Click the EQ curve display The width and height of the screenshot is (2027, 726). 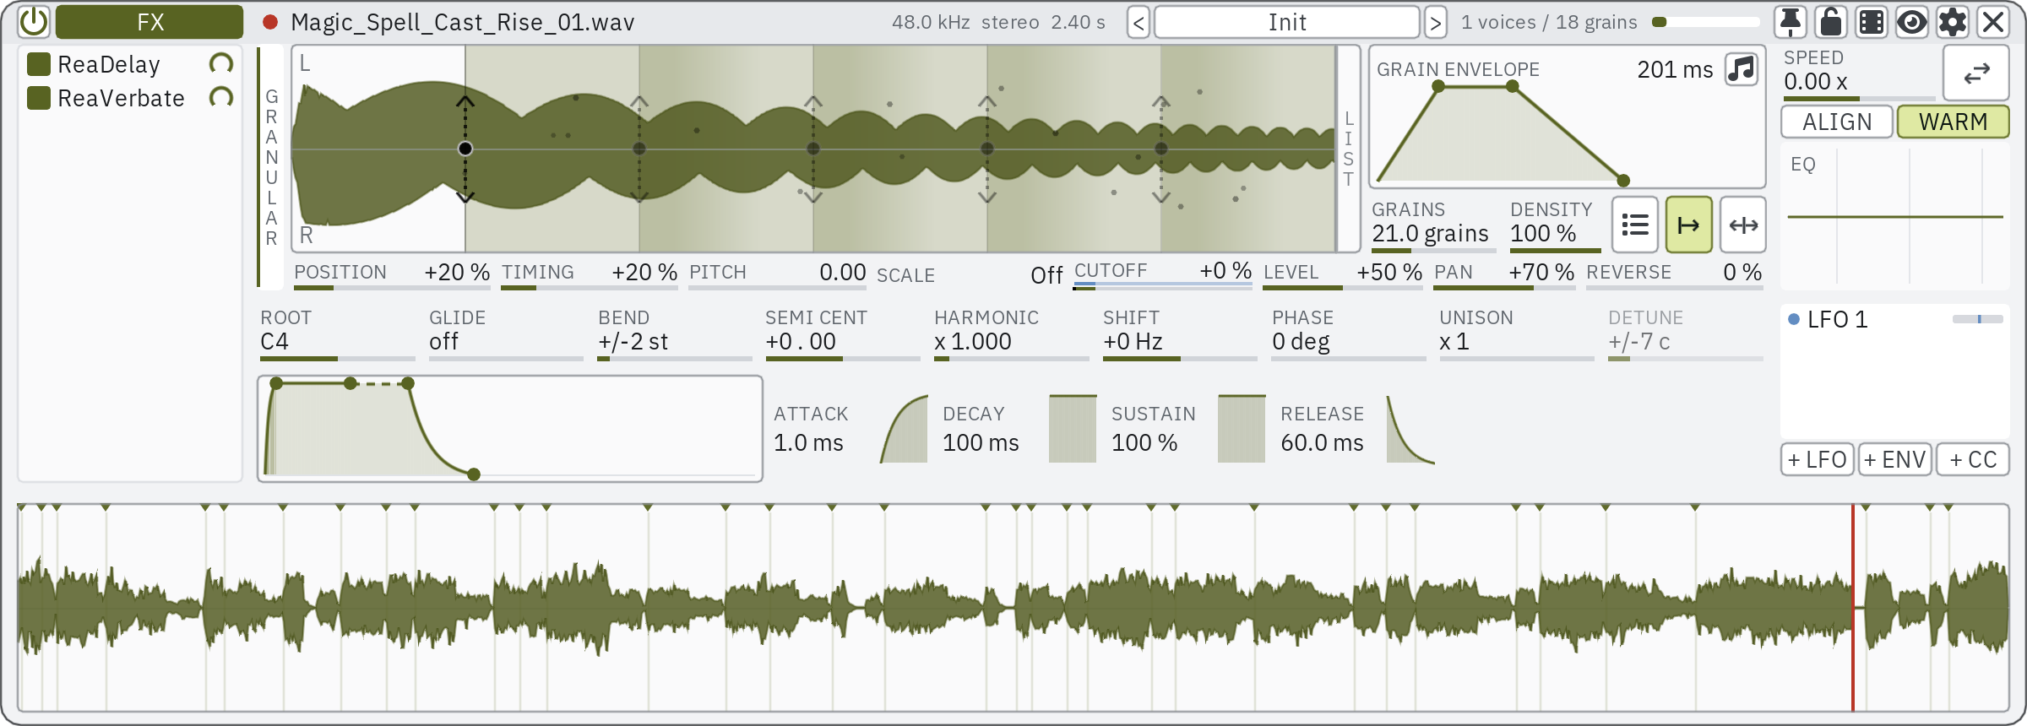pos(1895,217)
